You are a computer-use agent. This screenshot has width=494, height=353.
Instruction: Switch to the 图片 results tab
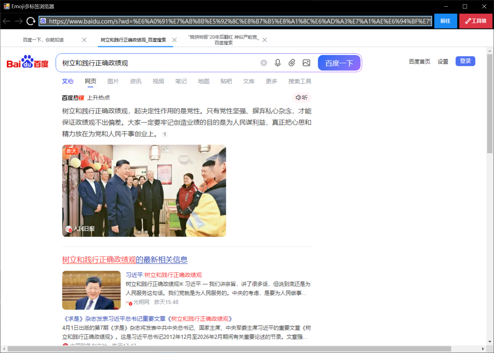[x=113, y=81]
